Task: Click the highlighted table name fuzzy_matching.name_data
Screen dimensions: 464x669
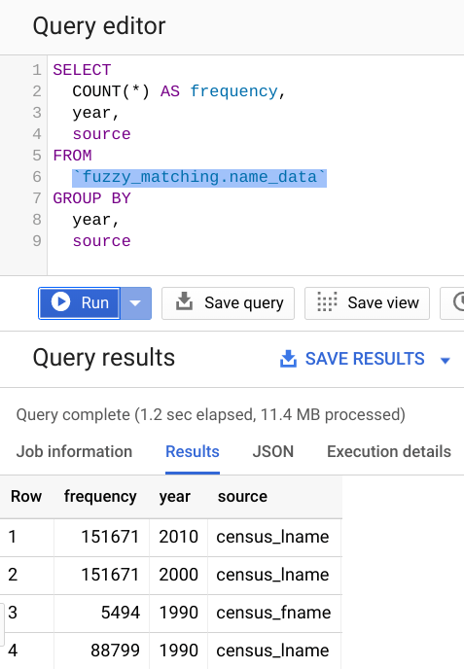Action: (199, 177)
